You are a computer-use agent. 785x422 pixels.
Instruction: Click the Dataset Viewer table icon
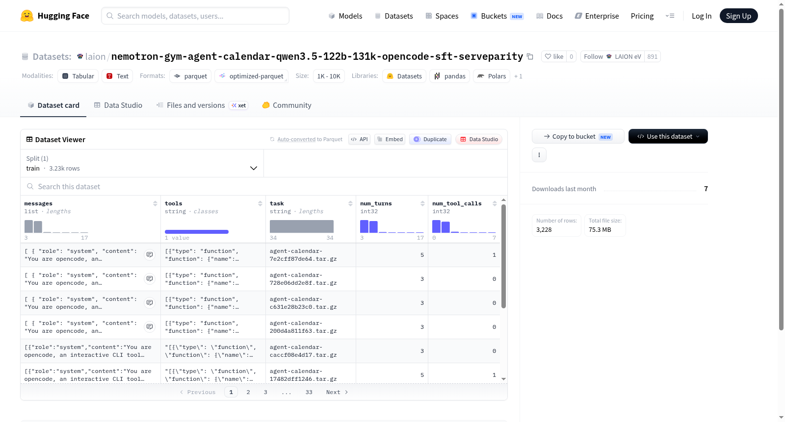[x=29, y=140]
